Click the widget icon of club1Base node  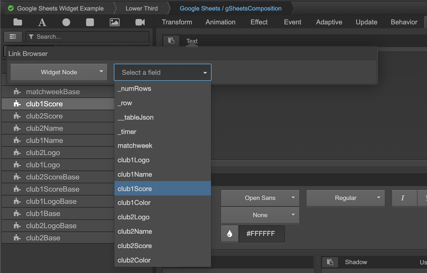click(17, 213)
